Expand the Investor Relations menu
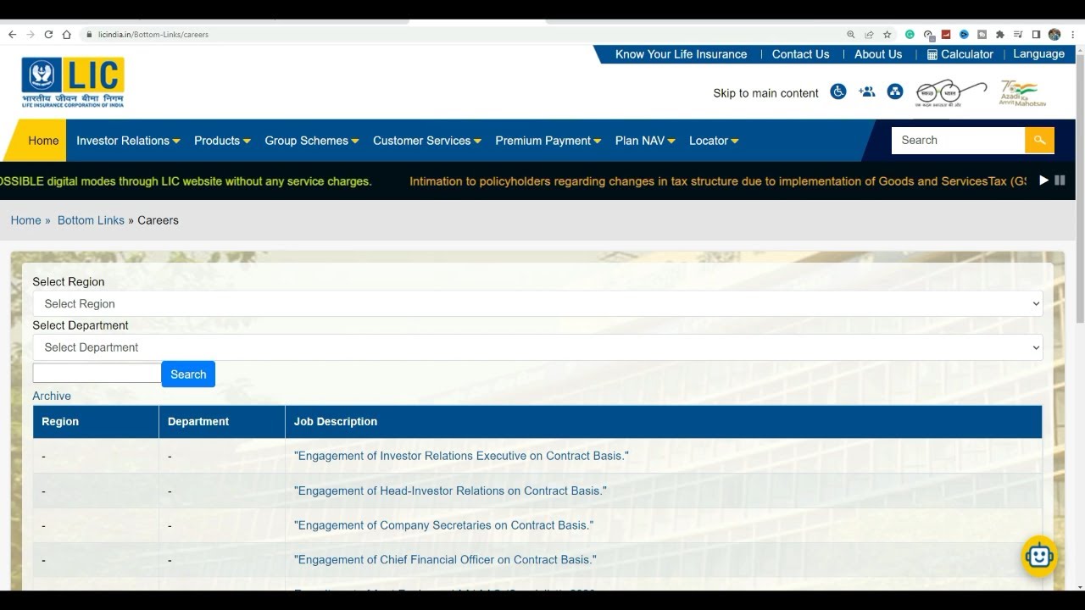Image resolution: width=1085 pixels, height=610 pixels. click(128, 141)
